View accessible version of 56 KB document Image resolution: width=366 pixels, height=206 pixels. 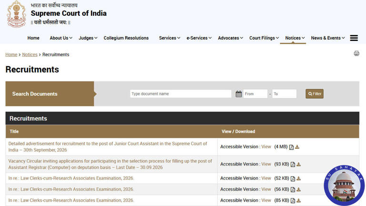[x=266, y=189]
